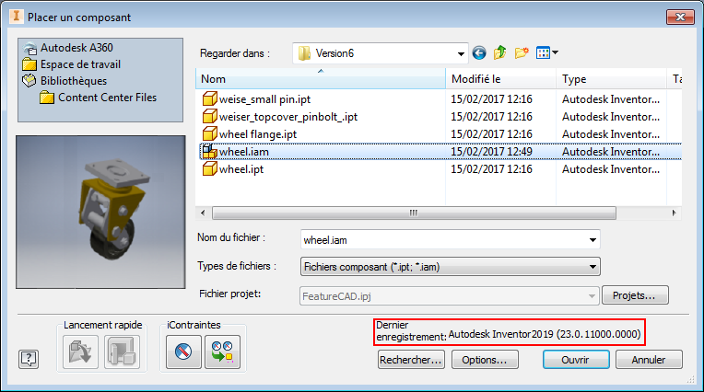The height and width of the screenshot is (392, 704).
Task: Create a new folder
Action: (x=522, y=52)
